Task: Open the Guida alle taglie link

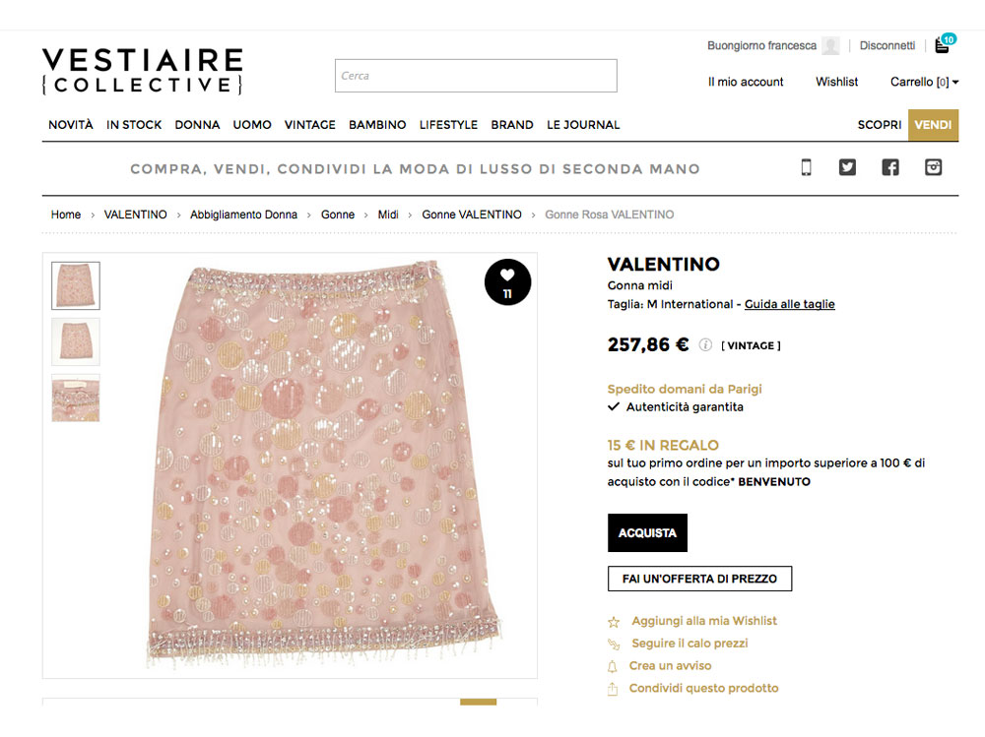Action: tap(789, 304)
